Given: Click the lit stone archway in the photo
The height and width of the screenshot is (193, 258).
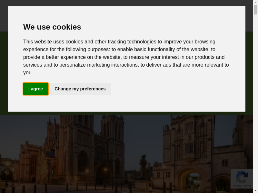Looking at the screenshot, I should tap(191, 180).
